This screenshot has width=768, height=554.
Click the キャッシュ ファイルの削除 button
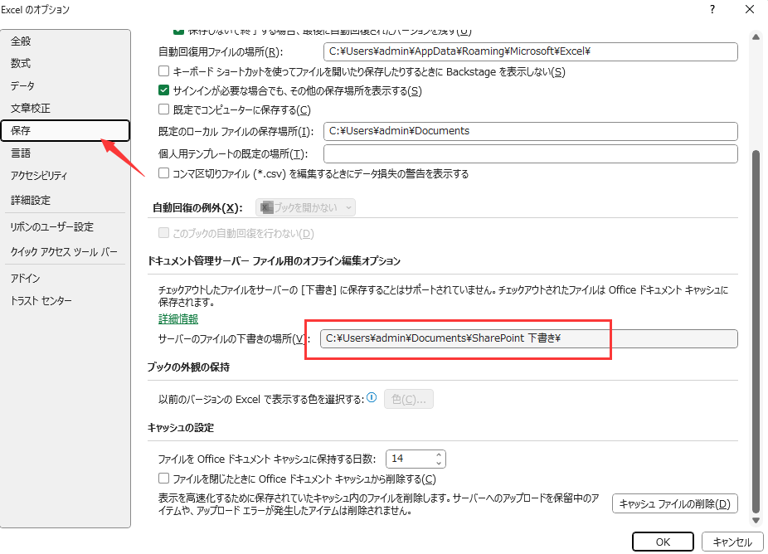tap(675, 503)
